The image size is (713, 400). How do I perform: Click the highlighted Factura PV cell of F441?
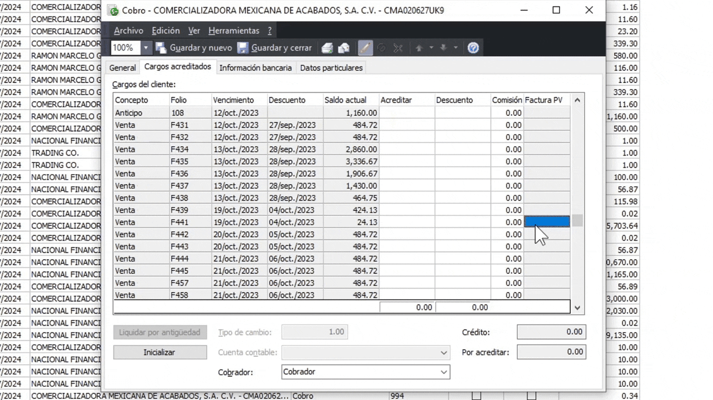(547, 221)
